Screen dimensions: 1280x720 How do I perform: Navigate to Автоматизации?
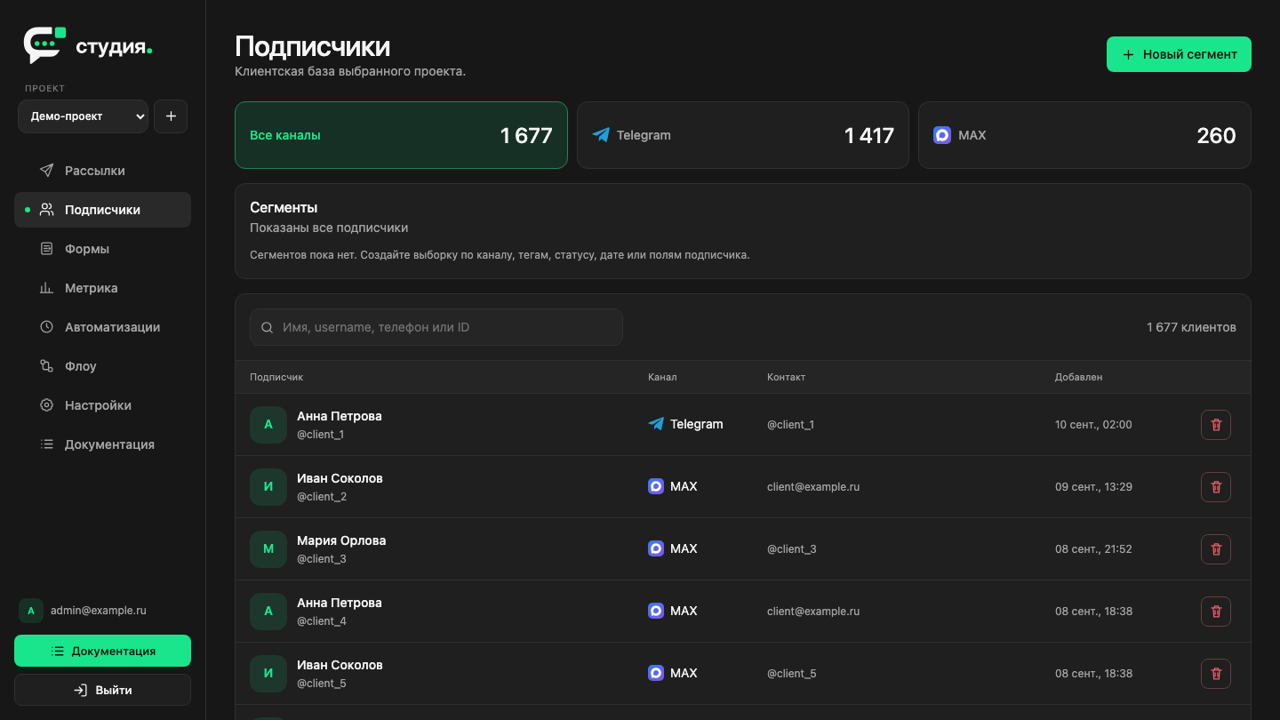click(x=102, y=327)
